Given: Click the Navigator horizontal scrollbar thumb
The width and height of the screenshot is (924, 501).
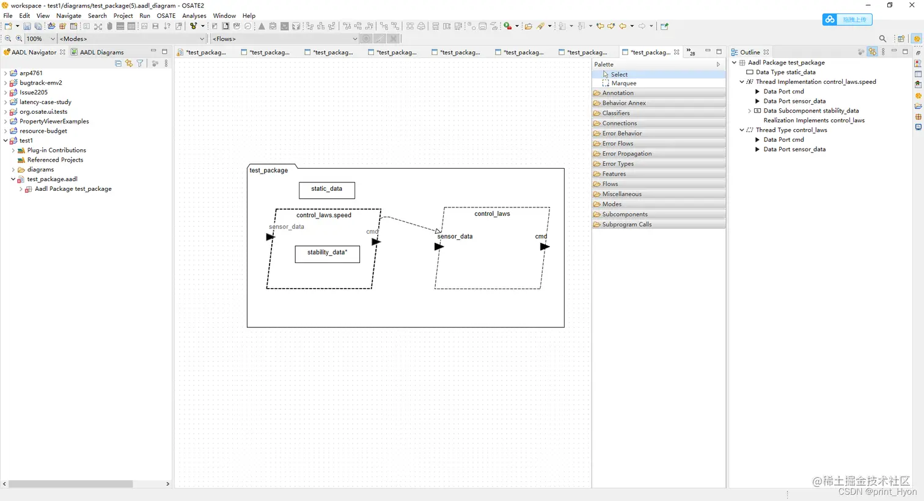Looking at the screenshot, I should tap(70, 484).
